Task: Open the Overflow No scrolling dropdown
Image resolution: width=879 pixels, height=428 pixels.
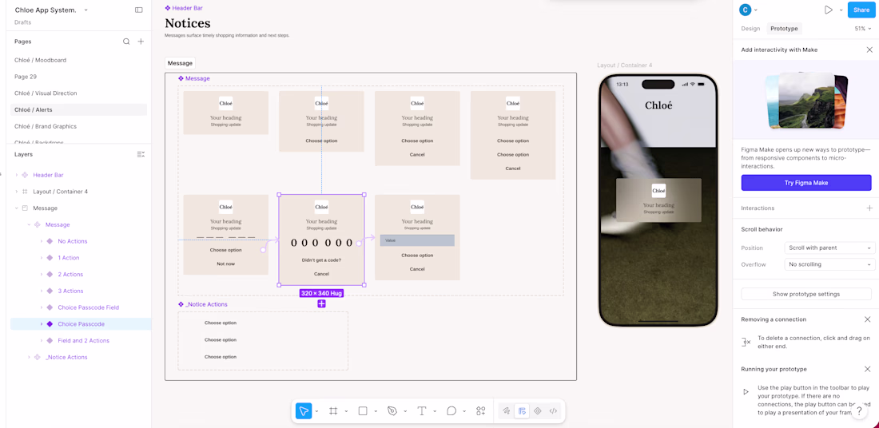Action: [829, 264]
